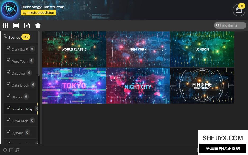Choose the Tokyo scene thumbnail
Screen dimensions: 248x155
point(74,85)
